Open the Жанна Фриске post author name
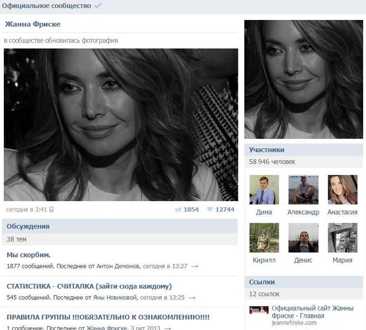This screenshot has height=330, width=366. pyautogui.click(x=33, y=24)
